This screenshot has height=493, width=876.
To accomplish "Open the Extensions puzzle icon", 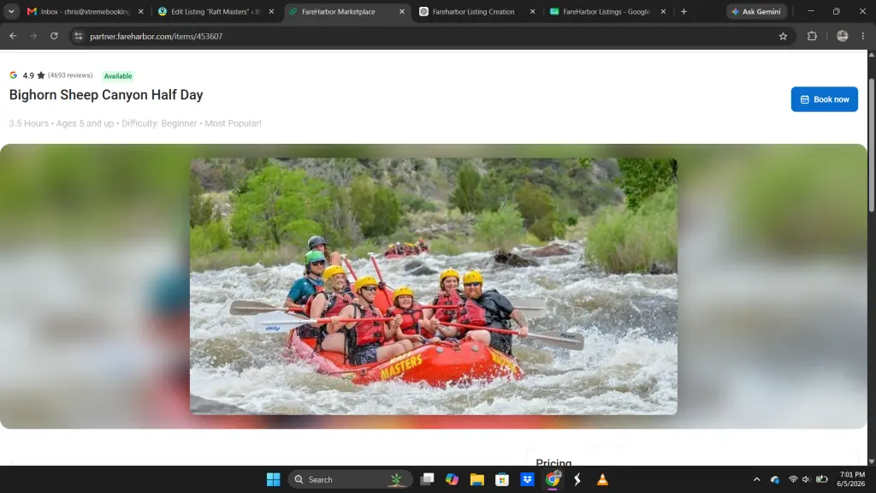I will coord(813,36).
